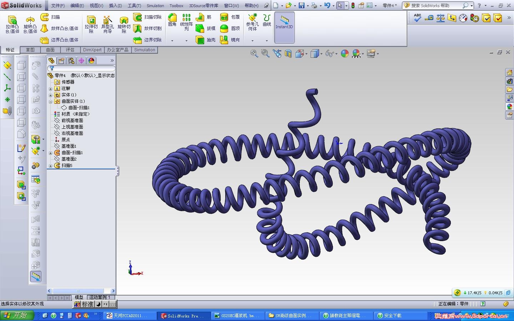Select the 旋转凸台/基体 revolve boss tool
Viewport: 514px width, 321px height.
click(x=30, y=24)
